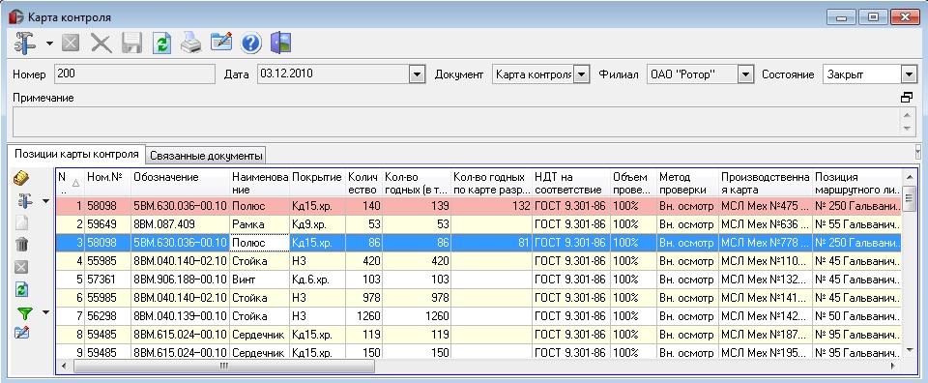The width and height of the screenshot is (928, 383).
Task: Click the edit note icon in the sidebar
Action: (x=21, y=334)
